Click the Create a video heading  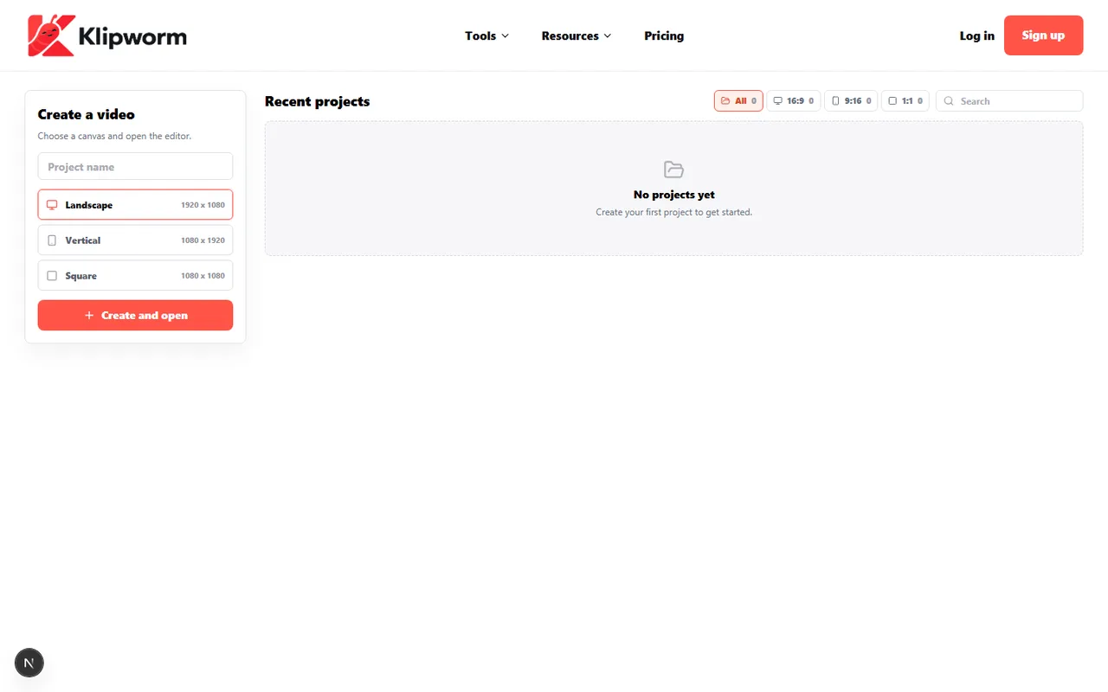tap(86, 114)
